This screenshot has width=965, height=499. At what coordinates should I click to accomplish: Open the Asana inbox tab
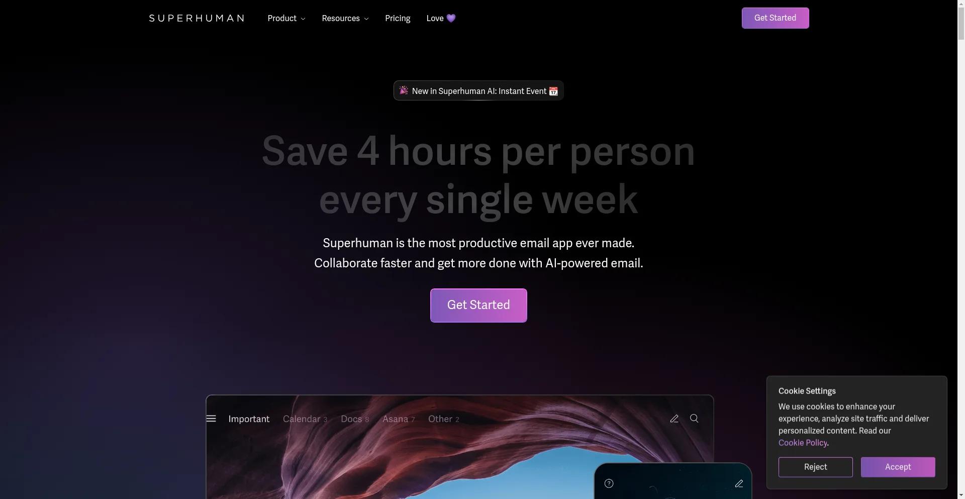click(x=399, y=419)
